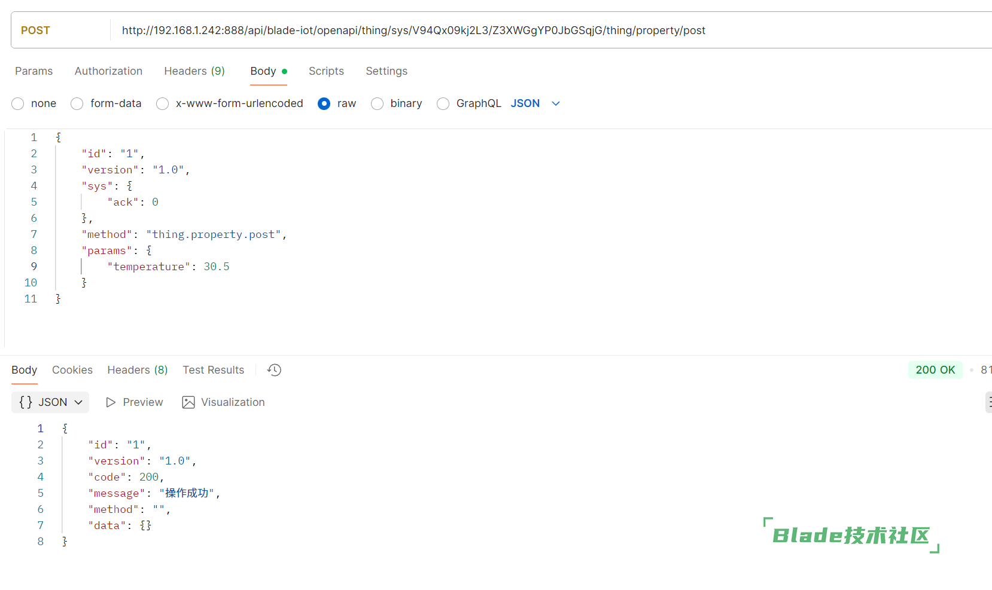Switch to the Params tab
Screen dimensions: 992x590
click(x=34, y=71)
